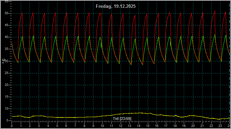
Task: Click the green curve peak near hour 22
Action: 215,35
